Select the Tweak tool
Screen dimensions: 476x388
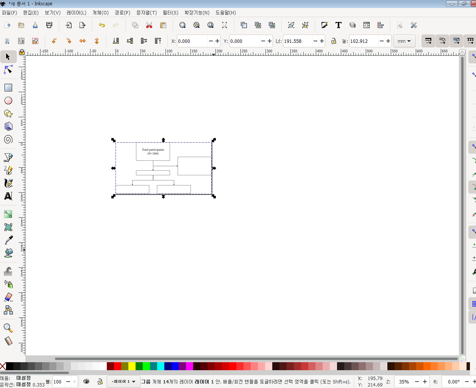pyautogui.click(x=8, y=271)
